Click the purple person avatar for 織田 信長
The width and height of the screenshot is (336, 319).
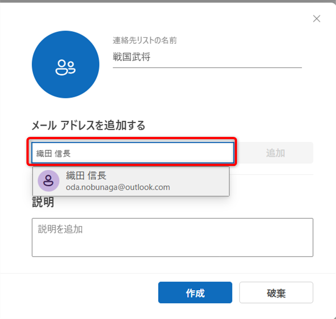point(48,181)
